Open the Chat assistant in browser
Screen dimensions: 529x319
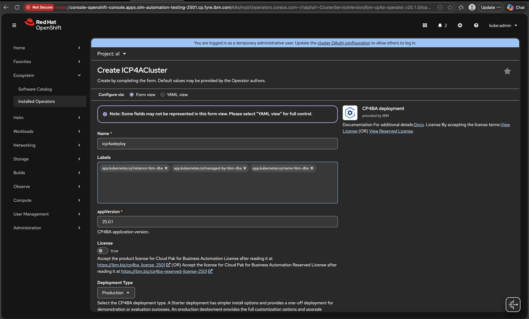[x=516, y=8]
